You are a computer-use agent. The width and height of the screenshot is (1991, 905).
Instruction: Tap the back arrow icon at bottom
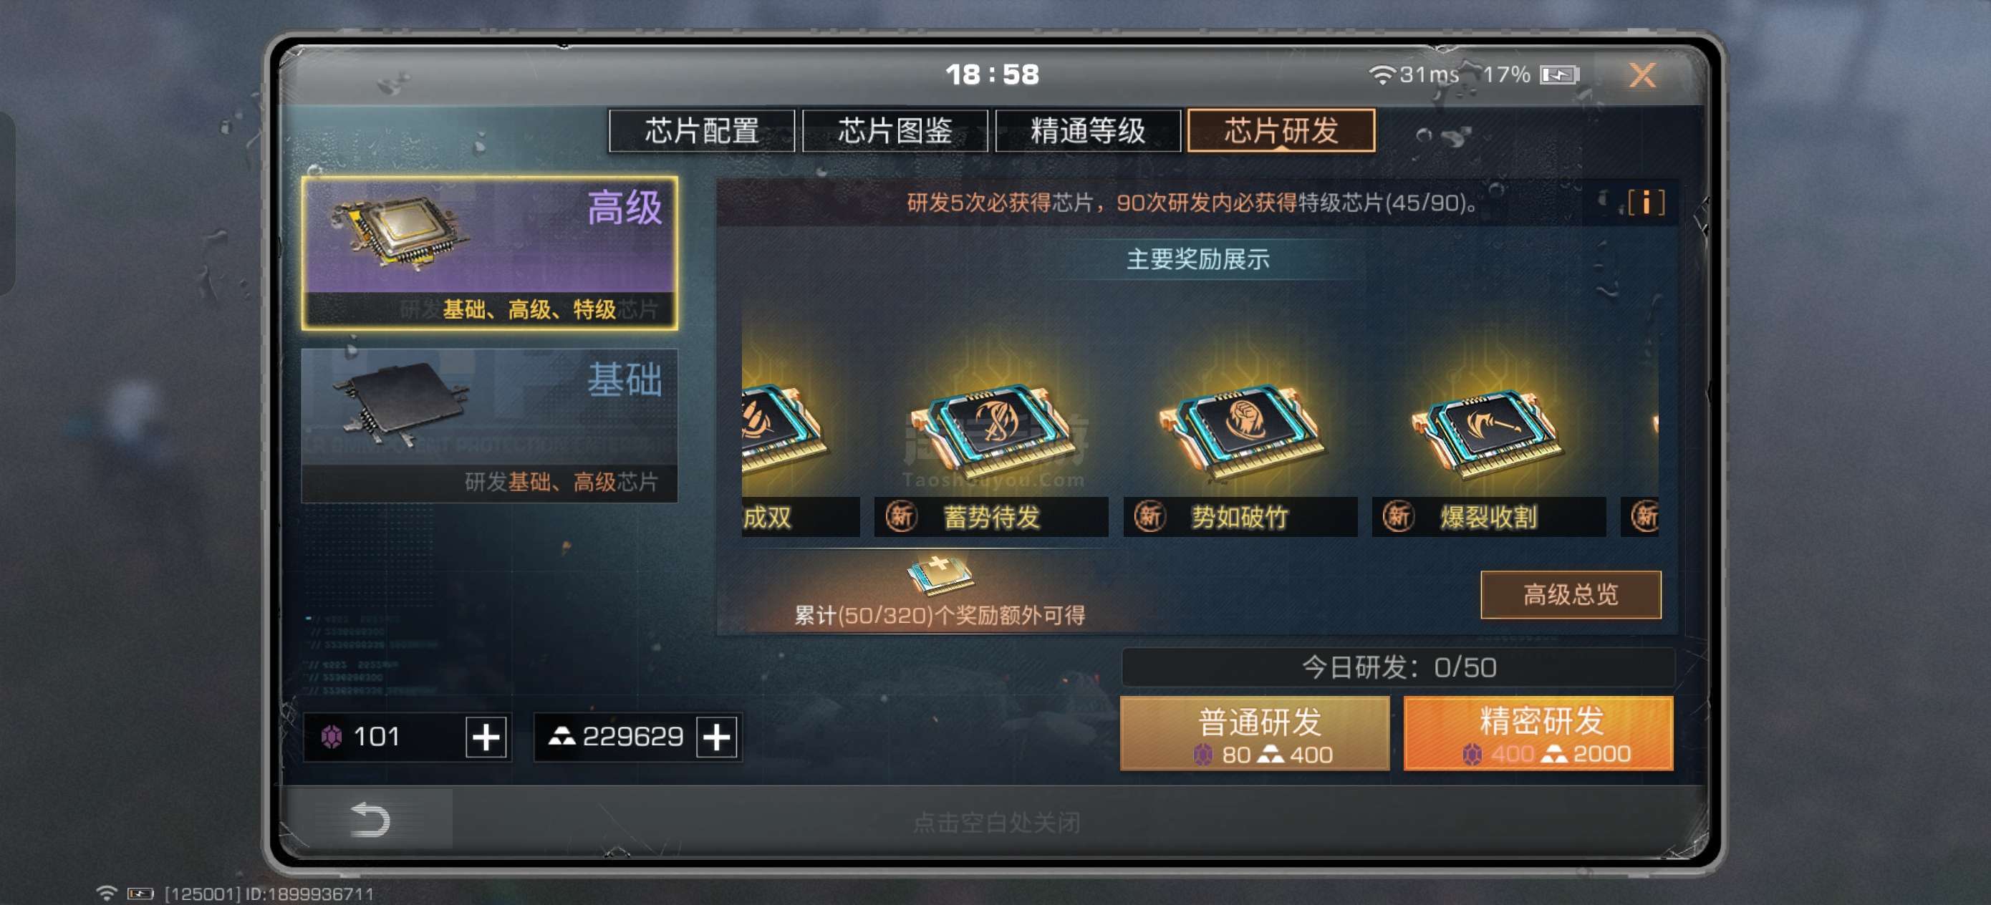tap(370, 820)
